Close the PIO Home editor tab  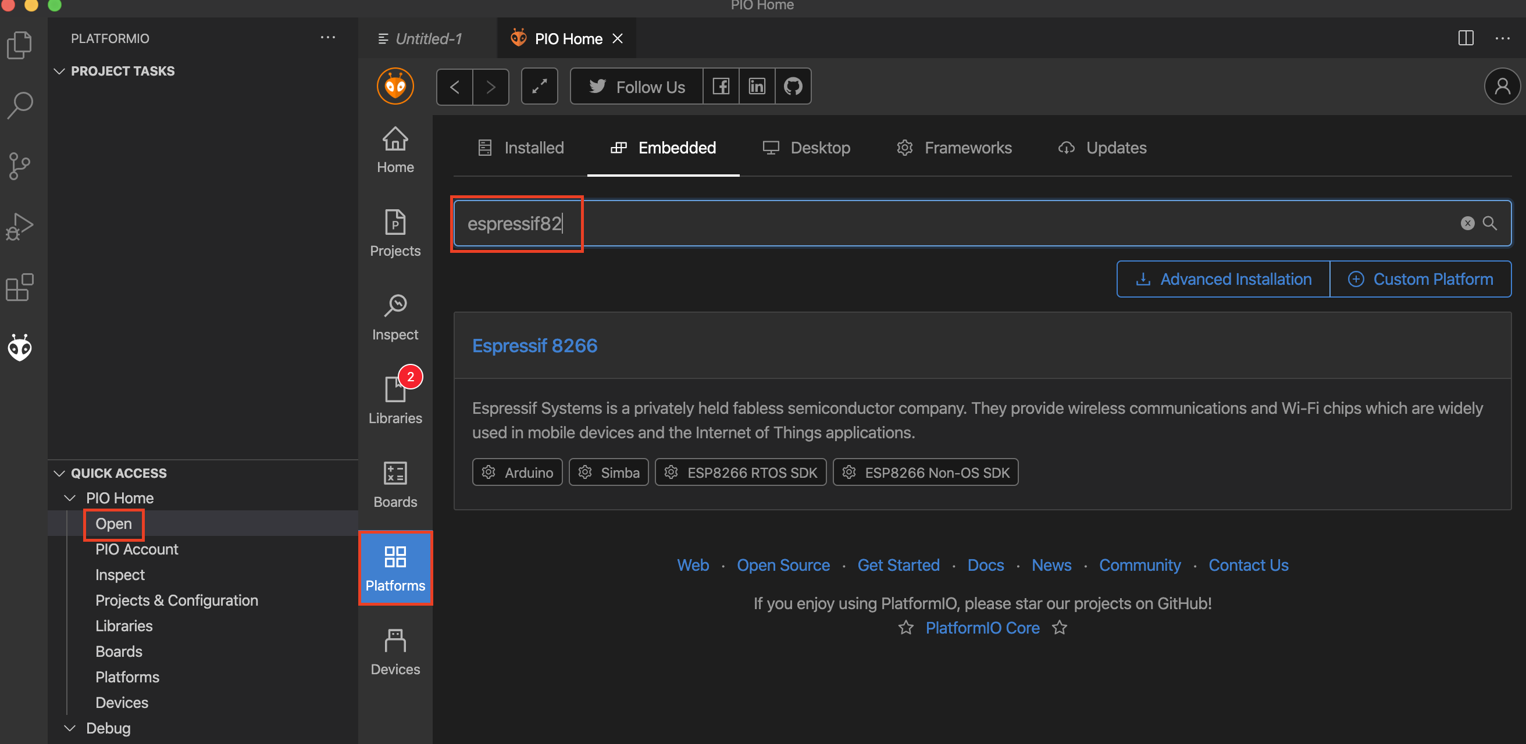click(617, 38)
